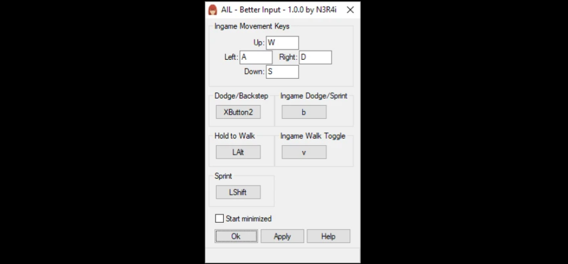
Task: Click the window title text in title bar
Action: pyautogui.click(x=278, y=10)
